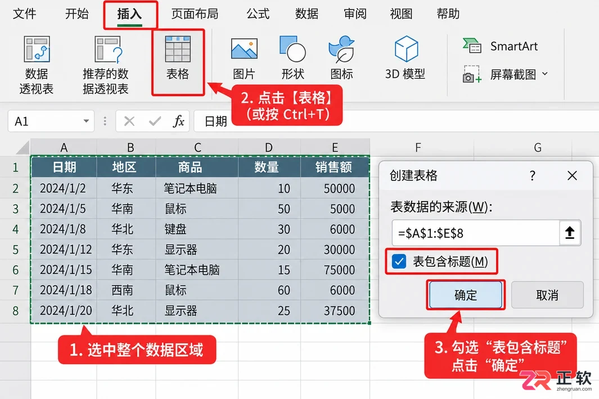Viewport: 599px width, 399px height.
Task: Click the 确定 button
Action: tap(466, 295)
